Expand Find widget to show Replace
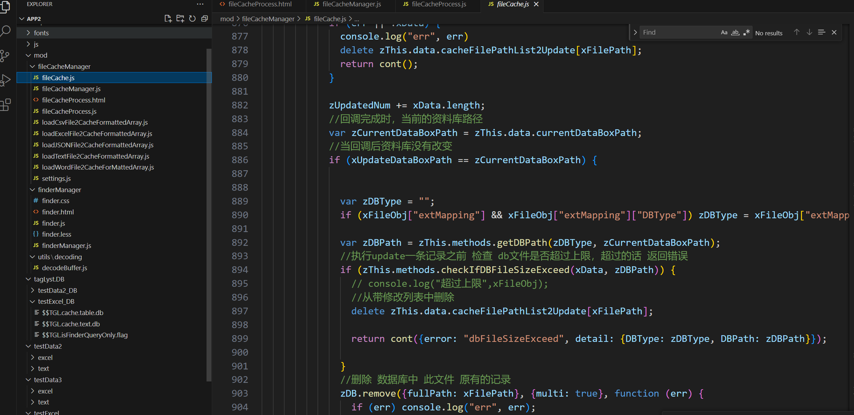 click(x=635, y=32)
